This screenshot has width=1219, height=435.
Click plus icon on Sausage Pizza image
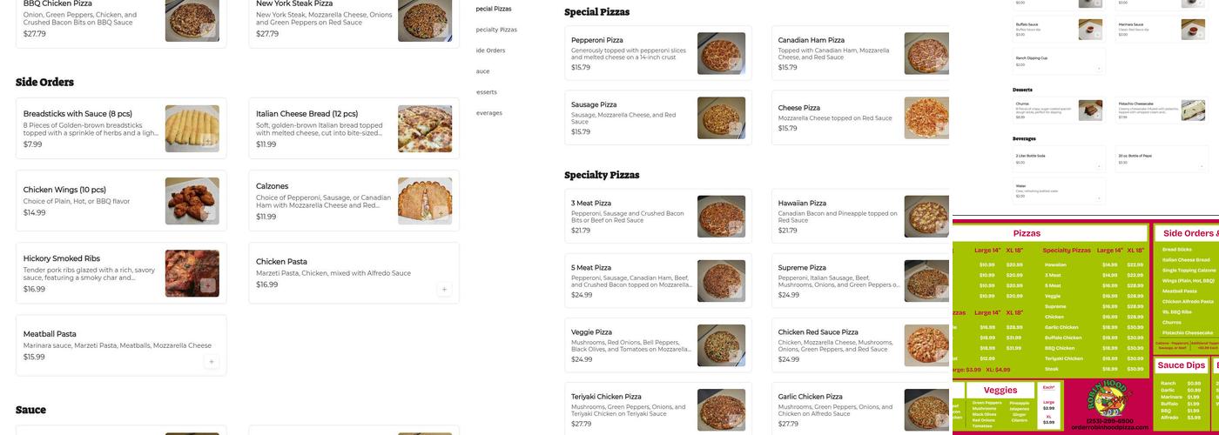click(735, 129)
